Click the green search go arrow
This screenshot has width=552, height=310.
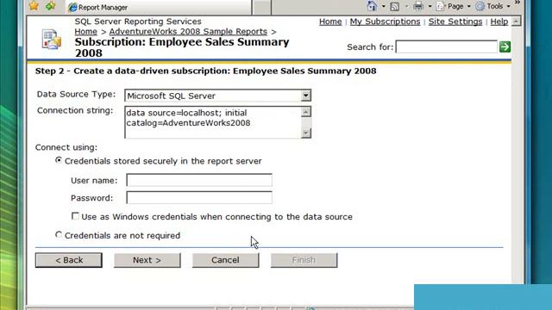pos(505,46)
